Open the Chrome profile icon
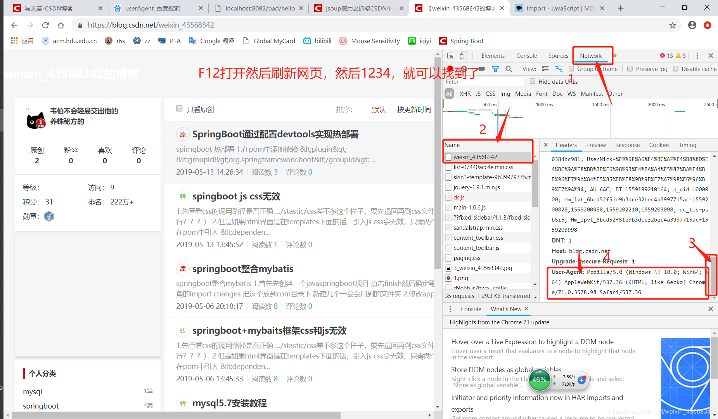This screenshot has width=718, height=419. [692, 25]
